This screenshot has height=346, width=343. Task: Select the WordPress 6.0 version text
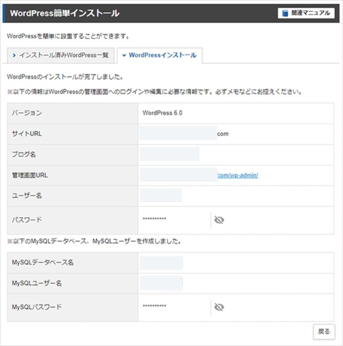click(162, 113)
